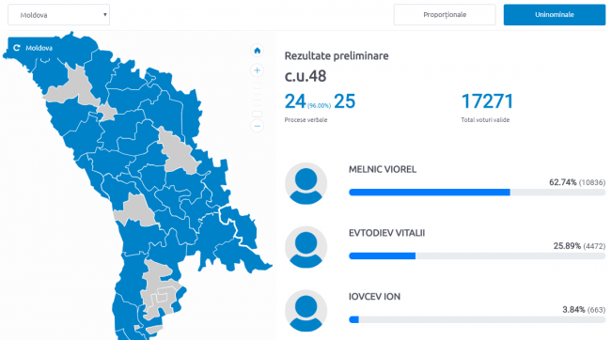Viewport: 611px width, 340px height.
Task: Click the 17271 total valid votes figure
Action: [x=487, y=101]
